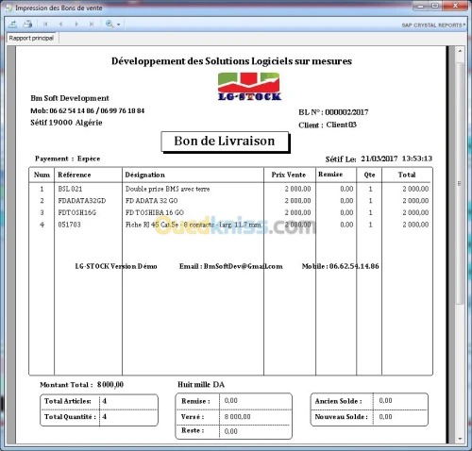The height and width of the screenshot is (451, 472).
Task: Click the SAP Crystal Reports label
Action: coord(433,25)
